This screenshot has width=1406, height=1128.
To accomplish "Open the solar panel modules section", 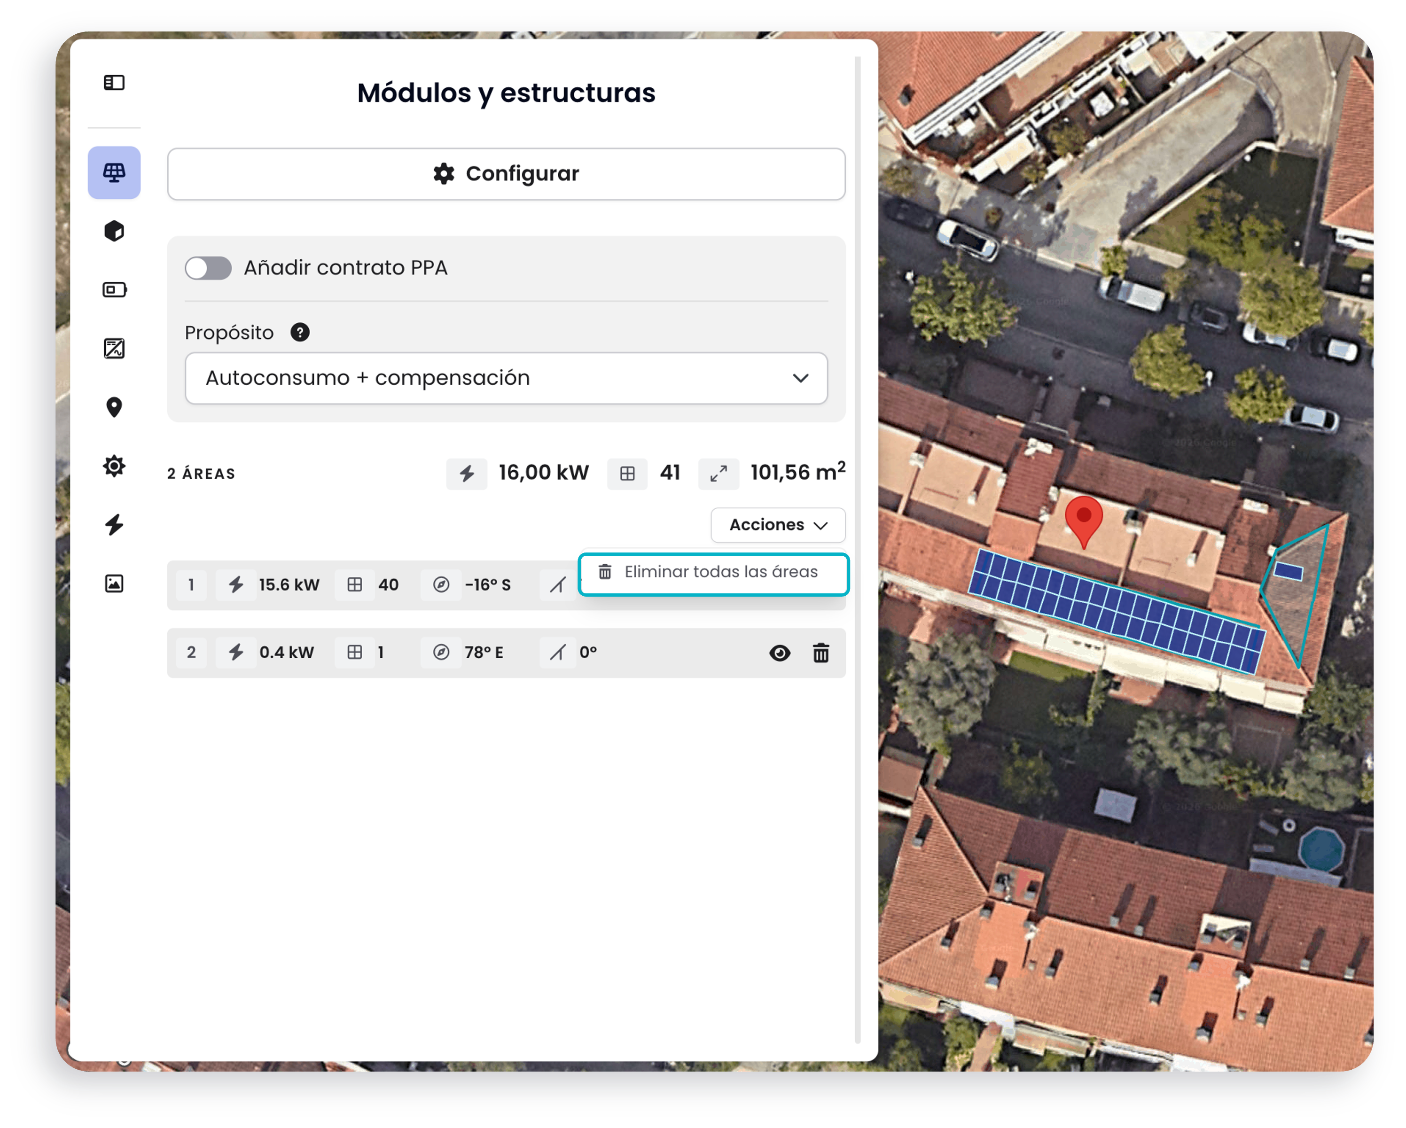I will pos(114,173).
